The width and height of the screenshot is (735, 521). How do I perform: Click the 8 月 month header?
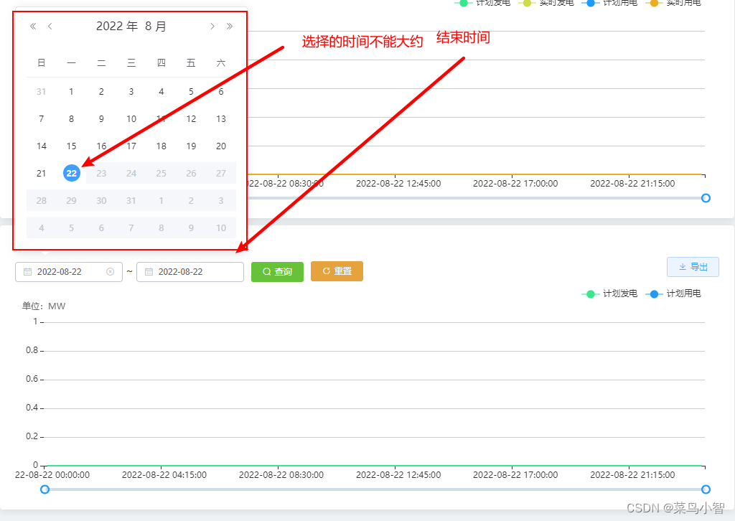pyautogui.click(x=156, y=27)
